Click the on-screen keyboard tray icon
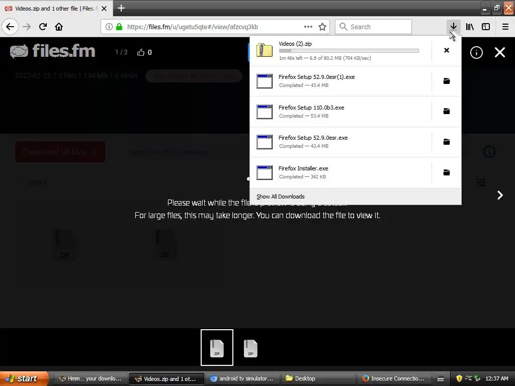 [x=441, y=379]
